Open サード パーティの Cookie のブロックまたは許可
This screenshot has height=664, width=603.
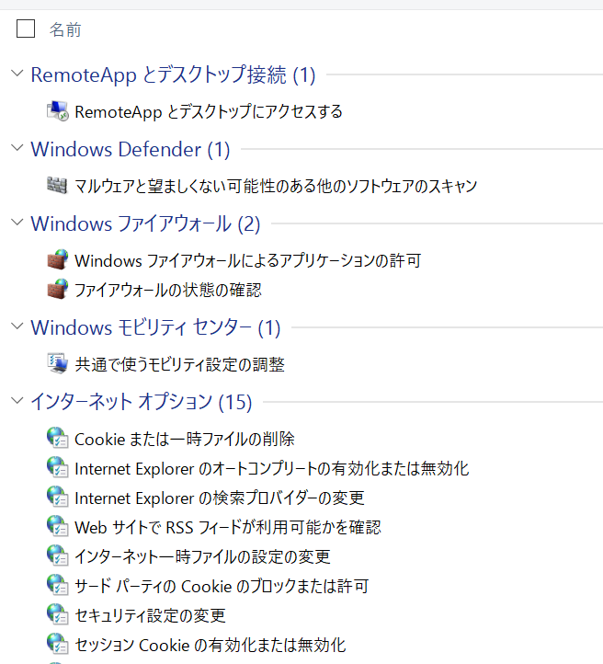click(222, 586)
